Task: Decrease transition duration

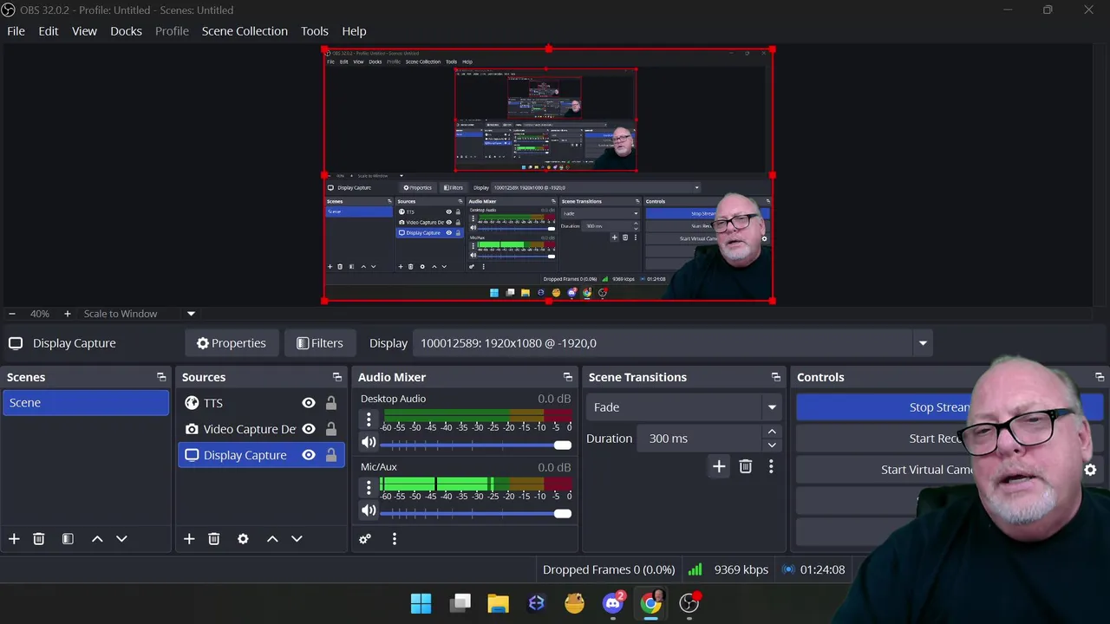Action: point(772,445)
